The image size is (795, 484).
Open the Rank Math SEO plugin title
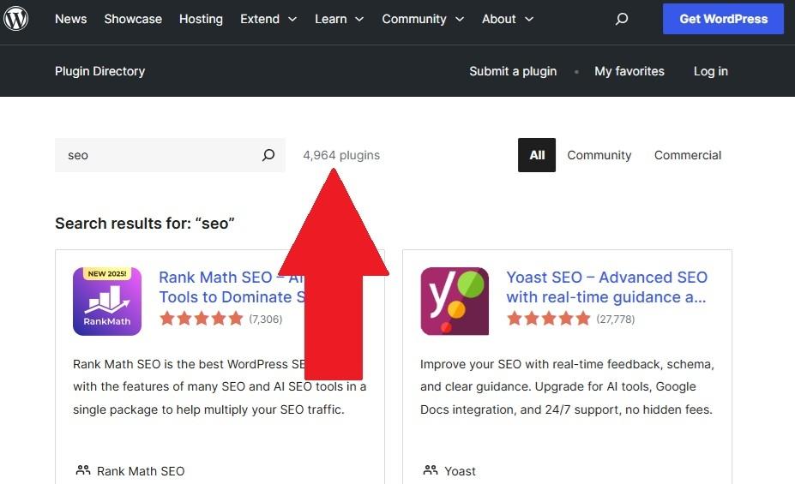[x=232, y=287]
